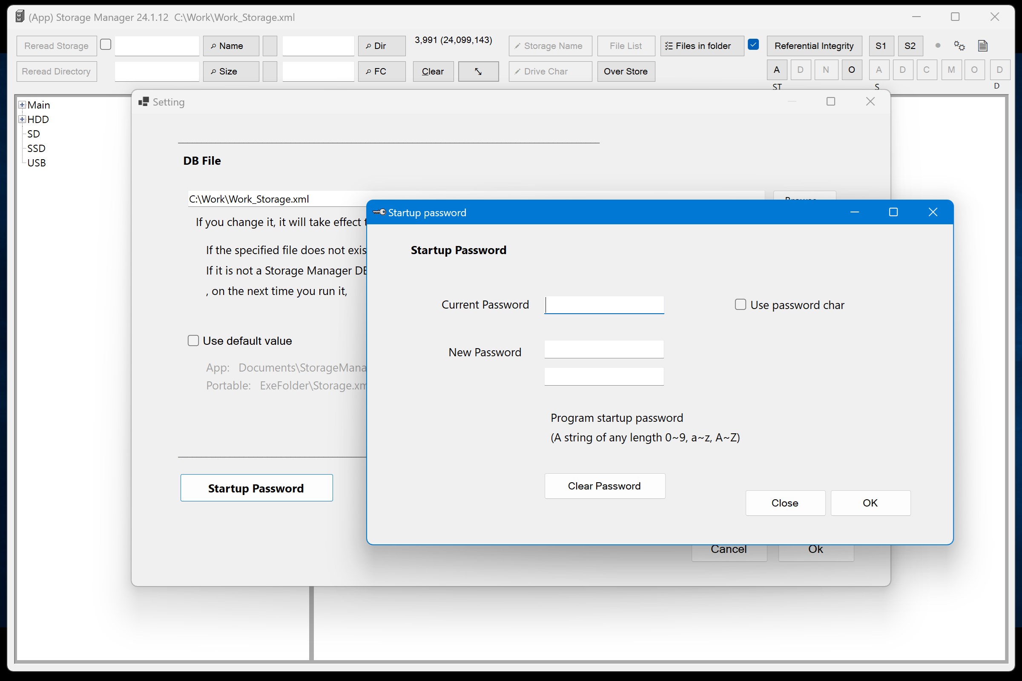
Task: Expand the HDD tree node
Action: [22, 119]
